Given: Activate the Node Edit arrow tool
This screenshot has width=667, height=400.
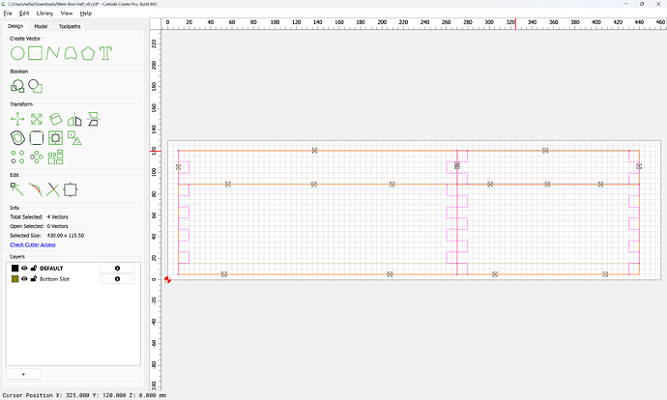Looking at the screenshot, I should click(17, 189).
